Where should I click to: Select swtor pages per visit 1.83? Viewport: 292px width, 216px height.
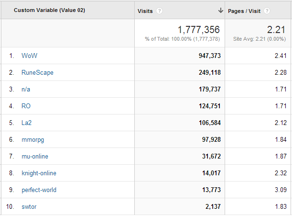coord(281,207)
